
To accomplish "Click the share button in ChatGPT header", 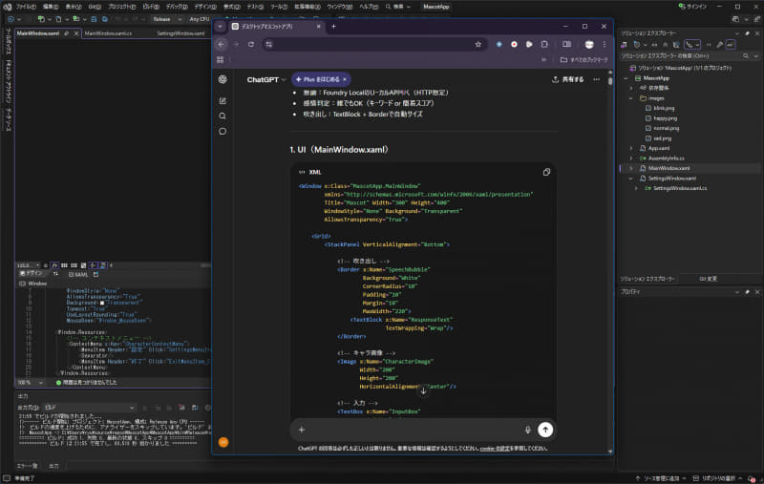I will pos(567,79).
